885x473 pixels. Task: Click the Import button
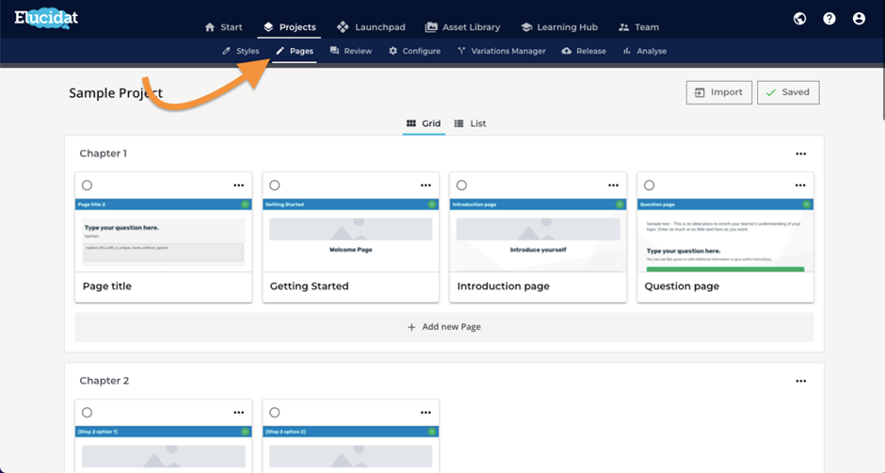(719, 92)
